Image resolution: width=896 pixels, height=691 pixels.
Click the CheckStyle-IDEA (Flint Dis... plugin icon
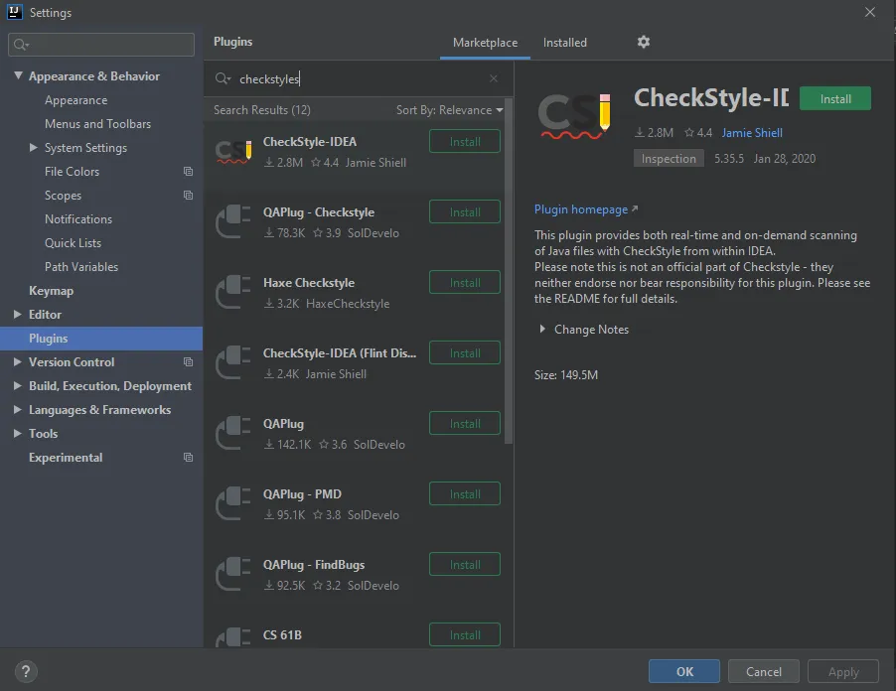pos(233,363)
